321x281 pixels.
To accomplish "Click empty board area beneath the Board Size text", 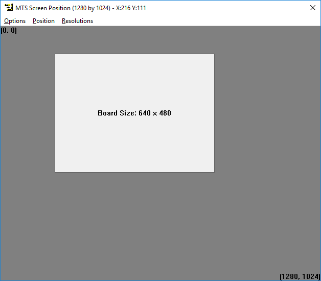I will point(134,146).
